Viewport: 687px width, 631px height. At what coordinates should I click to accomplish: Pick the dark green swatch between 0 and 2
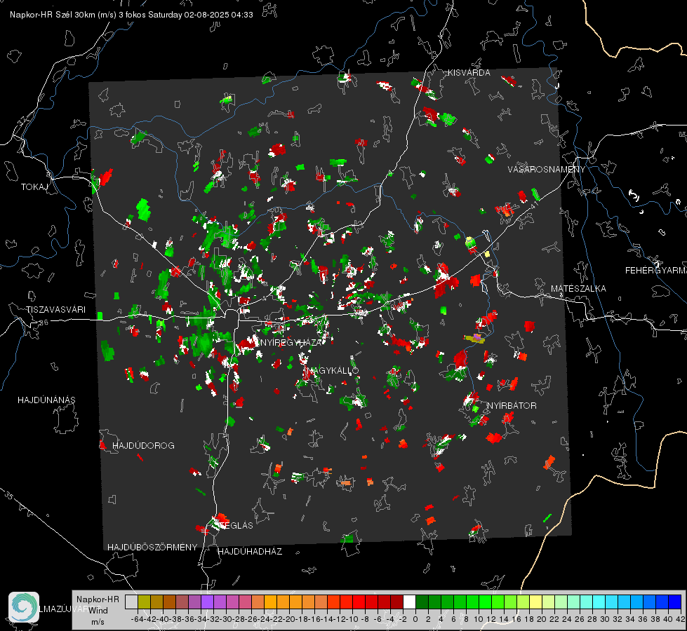[x=422, y=602]
